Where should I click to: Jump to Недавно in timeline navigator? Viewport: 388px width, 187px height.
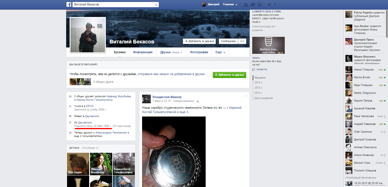point(260,78)
